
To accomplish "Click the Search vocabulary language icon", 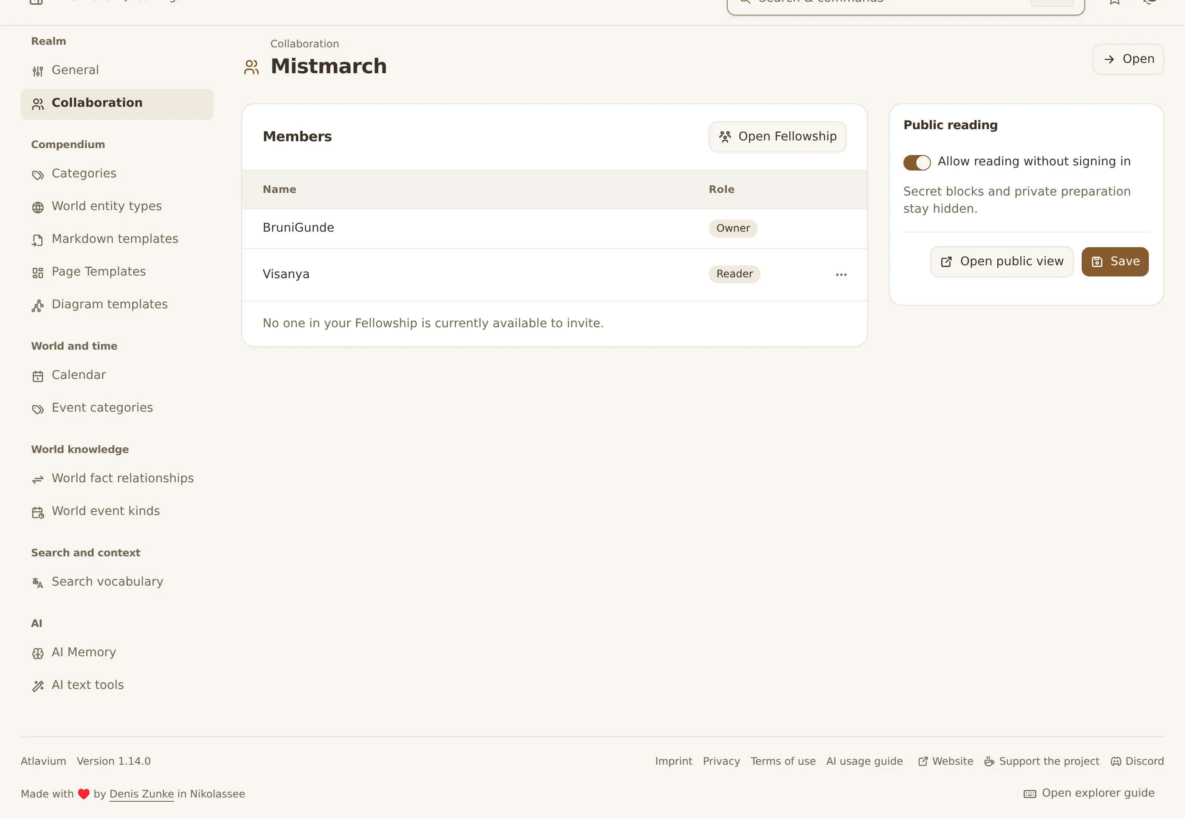I will pos(37,583).
